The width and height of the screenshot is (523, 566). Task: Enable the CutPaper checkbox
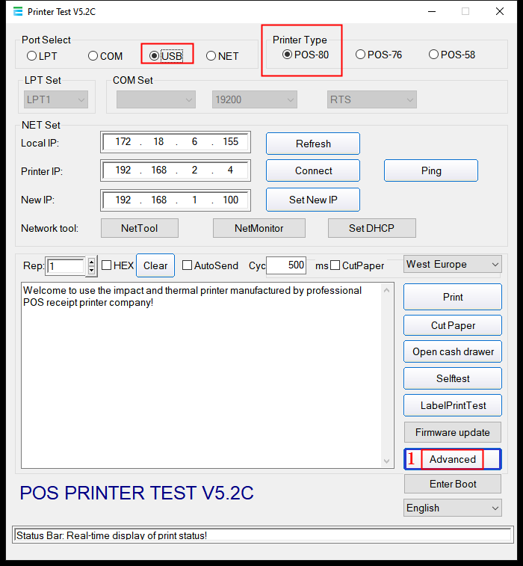(x=335, y=265)
